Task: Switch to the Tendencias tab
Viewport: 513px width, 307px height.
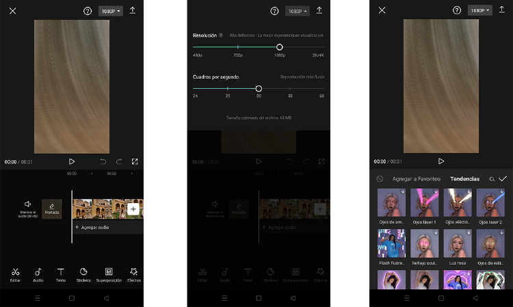Action: [x=464, y=178]
